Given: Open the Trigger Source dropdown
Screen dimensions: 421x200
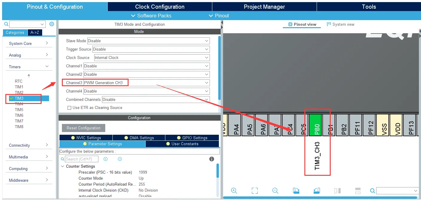Looking at the screenshot, I should coord(151,49).
